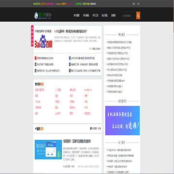Open the last item in the main navigation menu

click(x=113, y=15)
